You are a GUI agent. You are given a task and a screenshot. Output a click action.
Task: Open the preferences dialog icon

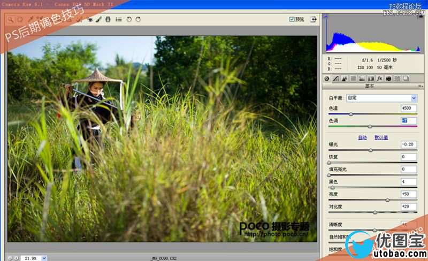tap(118, 19)
